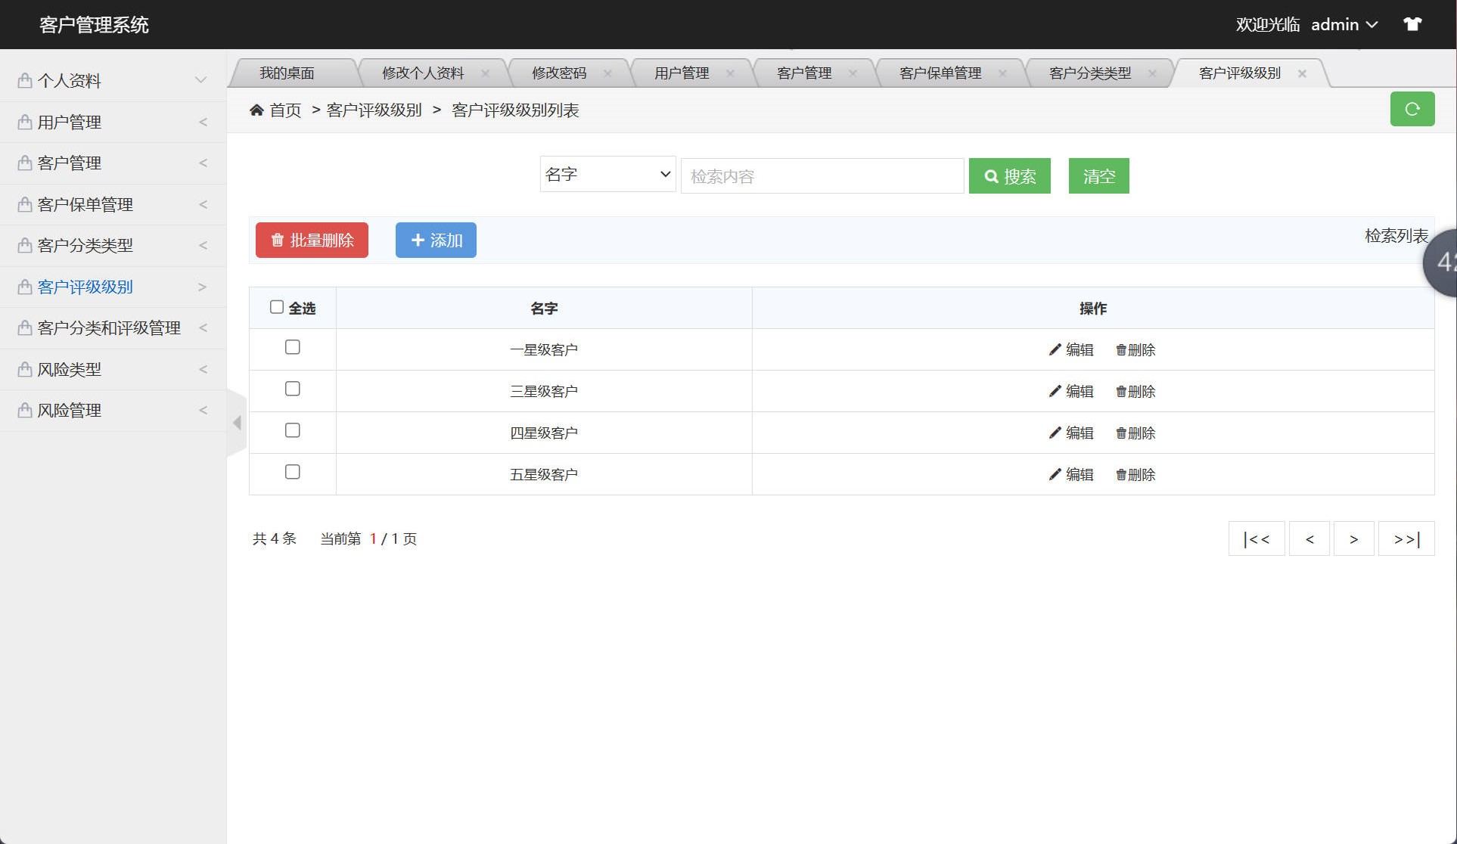This screenshot has width=1457, height=844.
Task: Click the shirt icon in top bar
Action: pos(1412,23)
